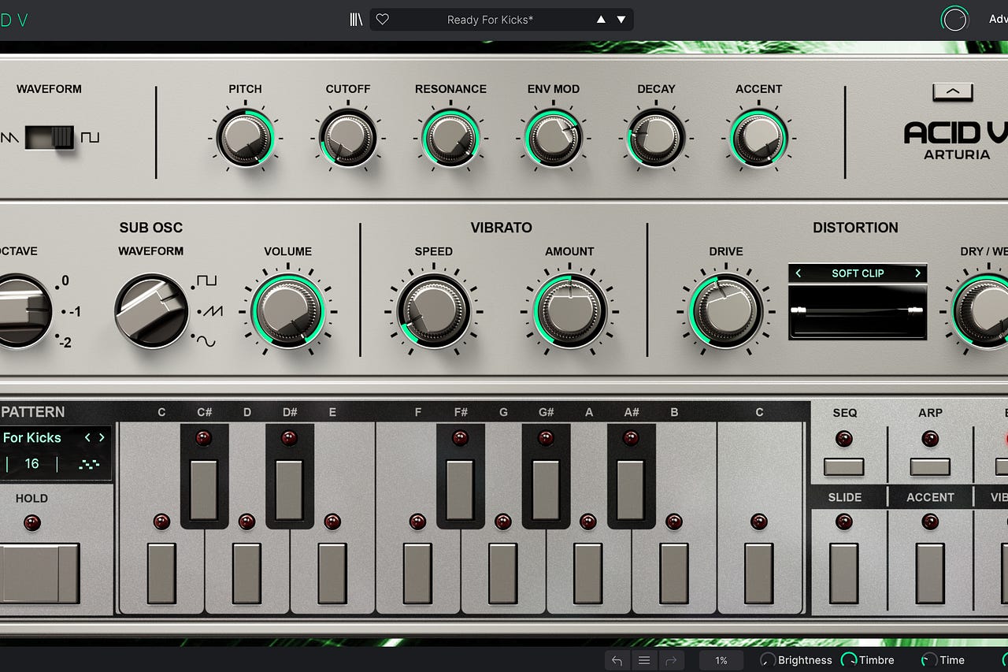Click the Vibrato AMOUNT knob

[x=569, y=311]
